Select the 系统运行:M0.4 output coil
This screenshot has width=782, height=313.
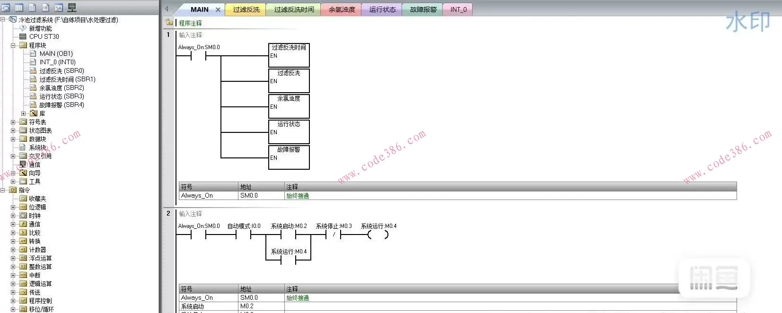(x=378, y=235)
